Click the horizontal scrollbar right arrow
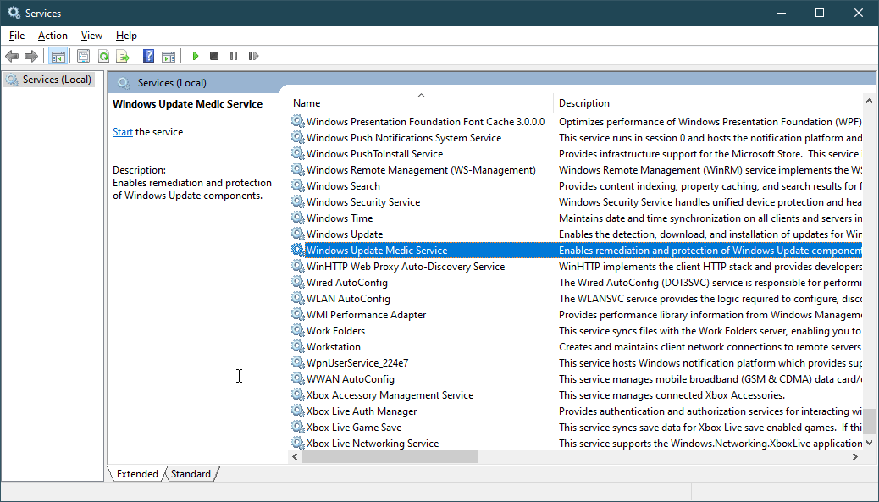The width and height of the screenshot is (879, 502). click(855, 456)
